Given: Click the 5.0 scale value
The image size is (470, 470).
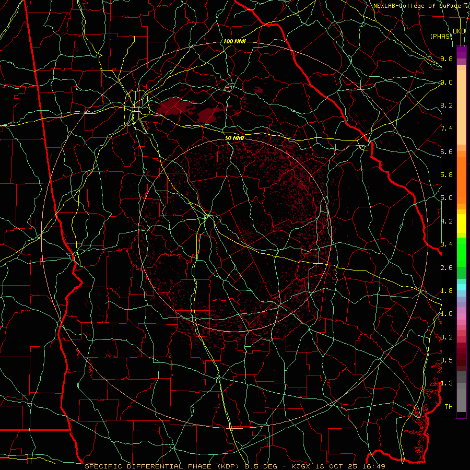Looking at the screenshot, I should tap(446, 198).
